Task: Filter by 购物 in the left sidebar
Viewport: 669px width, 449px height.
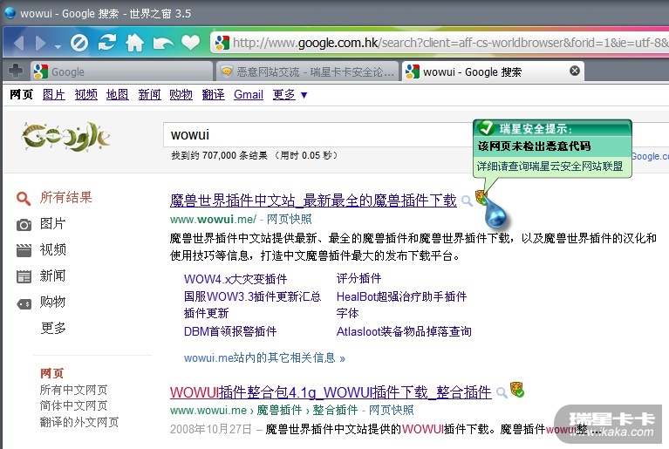Action: click(x=52, y=302)
